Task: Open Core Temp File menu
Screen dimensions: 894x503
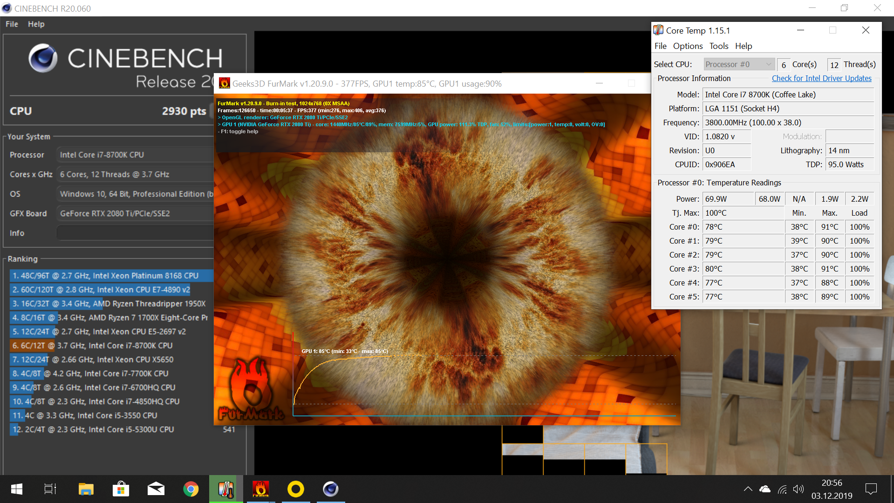Action: tap(660, 46)
